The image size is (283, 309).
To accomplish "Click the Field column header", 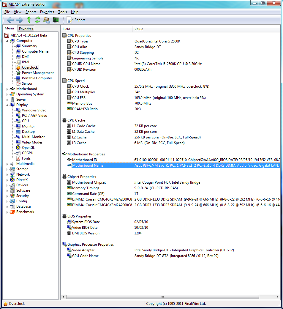I will point(97,29).
